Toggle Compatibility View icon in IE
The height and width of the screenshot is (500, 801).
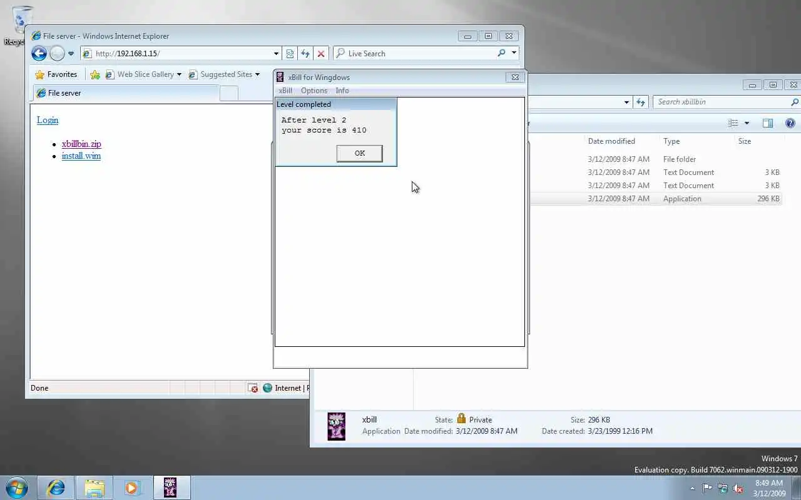(290, 54)
